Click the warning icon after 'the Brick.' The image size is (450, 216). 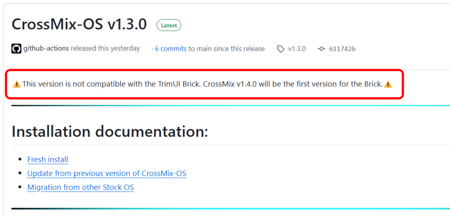388,85
